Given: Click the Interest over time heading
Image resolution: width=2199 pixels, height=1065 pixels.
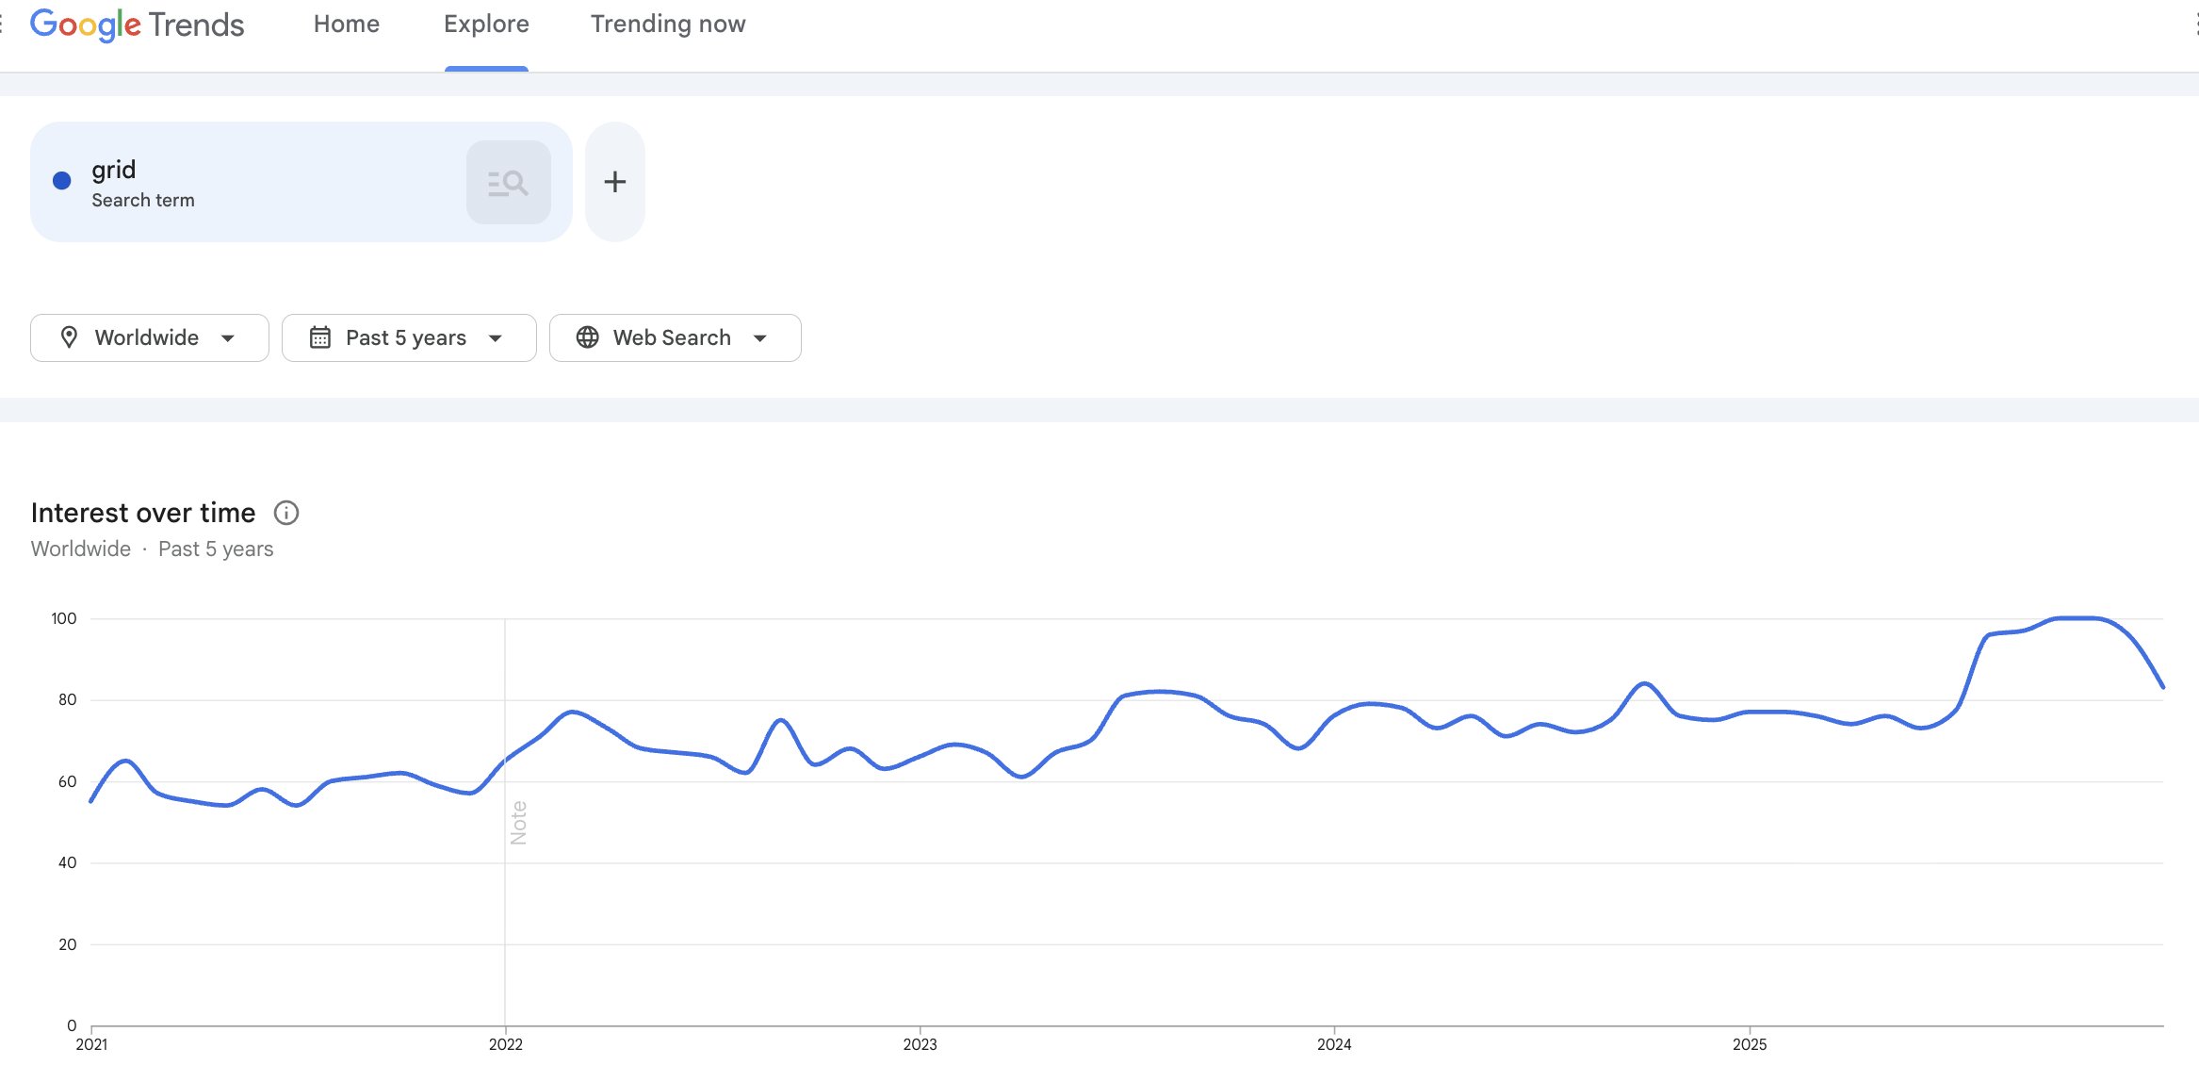Looking at the screenshot, I should coord(143,513).
